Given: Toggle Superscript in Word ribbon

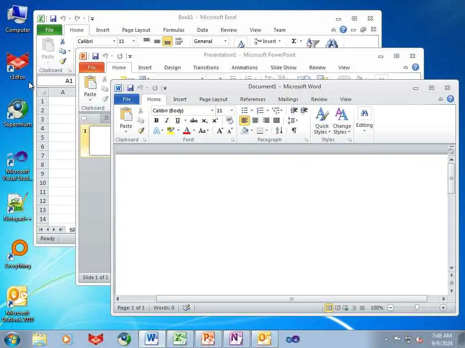Looking at the screenshot, I should 215,121.
